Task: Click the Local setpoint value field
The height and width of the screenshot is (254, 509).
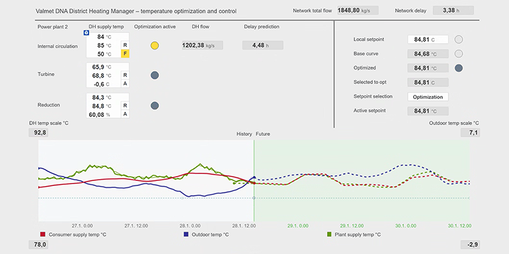Action: click(428, 39)
